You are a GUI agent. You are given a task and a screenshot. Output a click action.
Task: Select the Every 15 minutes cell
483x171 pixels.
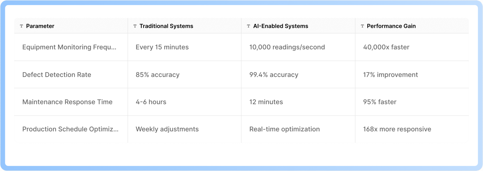tap(162, 47)
